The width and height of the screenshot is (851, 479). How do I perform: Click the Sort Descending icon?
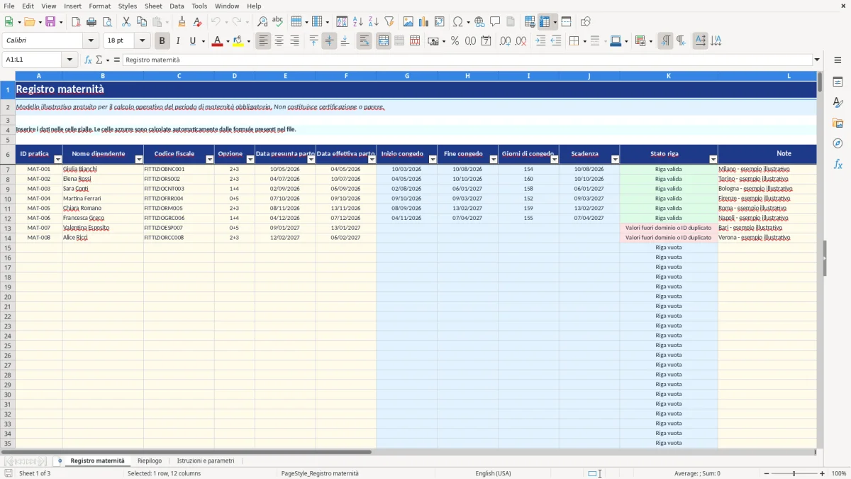click(x=373, y=22)
